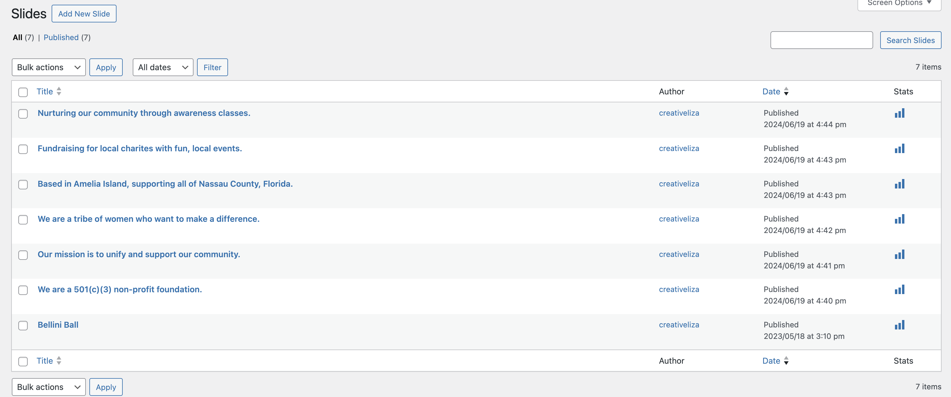The width and height of the screenshot is (951, 397).
Task: Check the select-all checkbox in table header
Action: pos(23,92)
